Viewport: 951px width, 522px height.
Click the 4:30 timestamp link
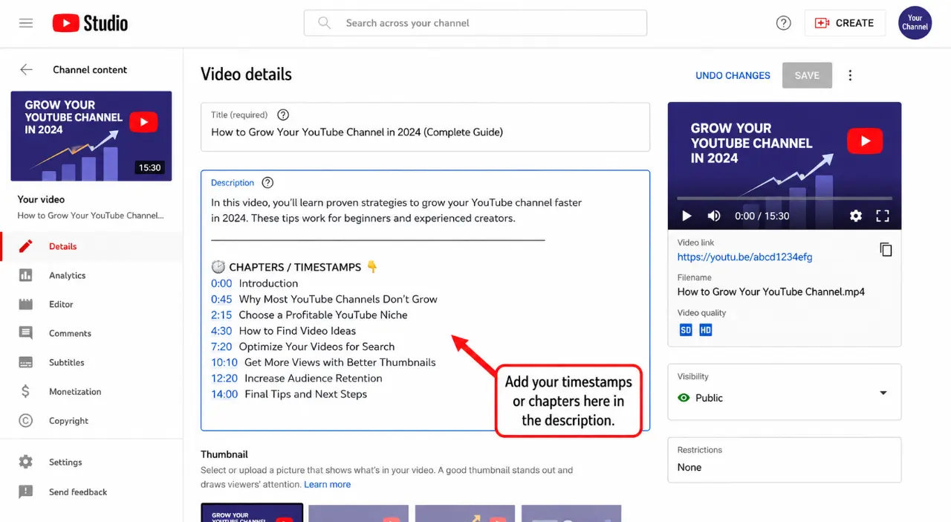click(221, 330)
